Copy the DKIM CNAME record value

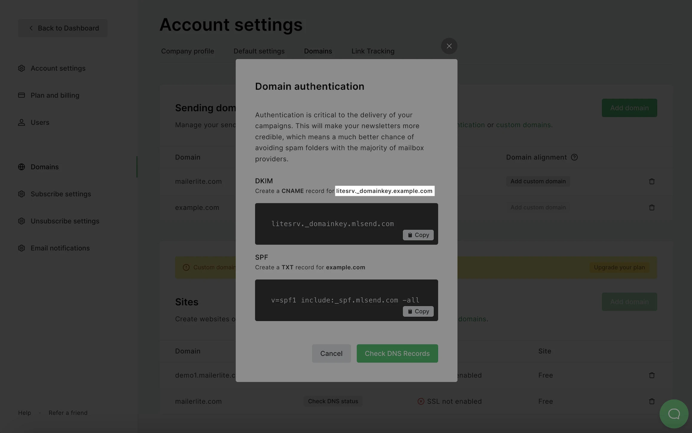[x=418, y=235]
